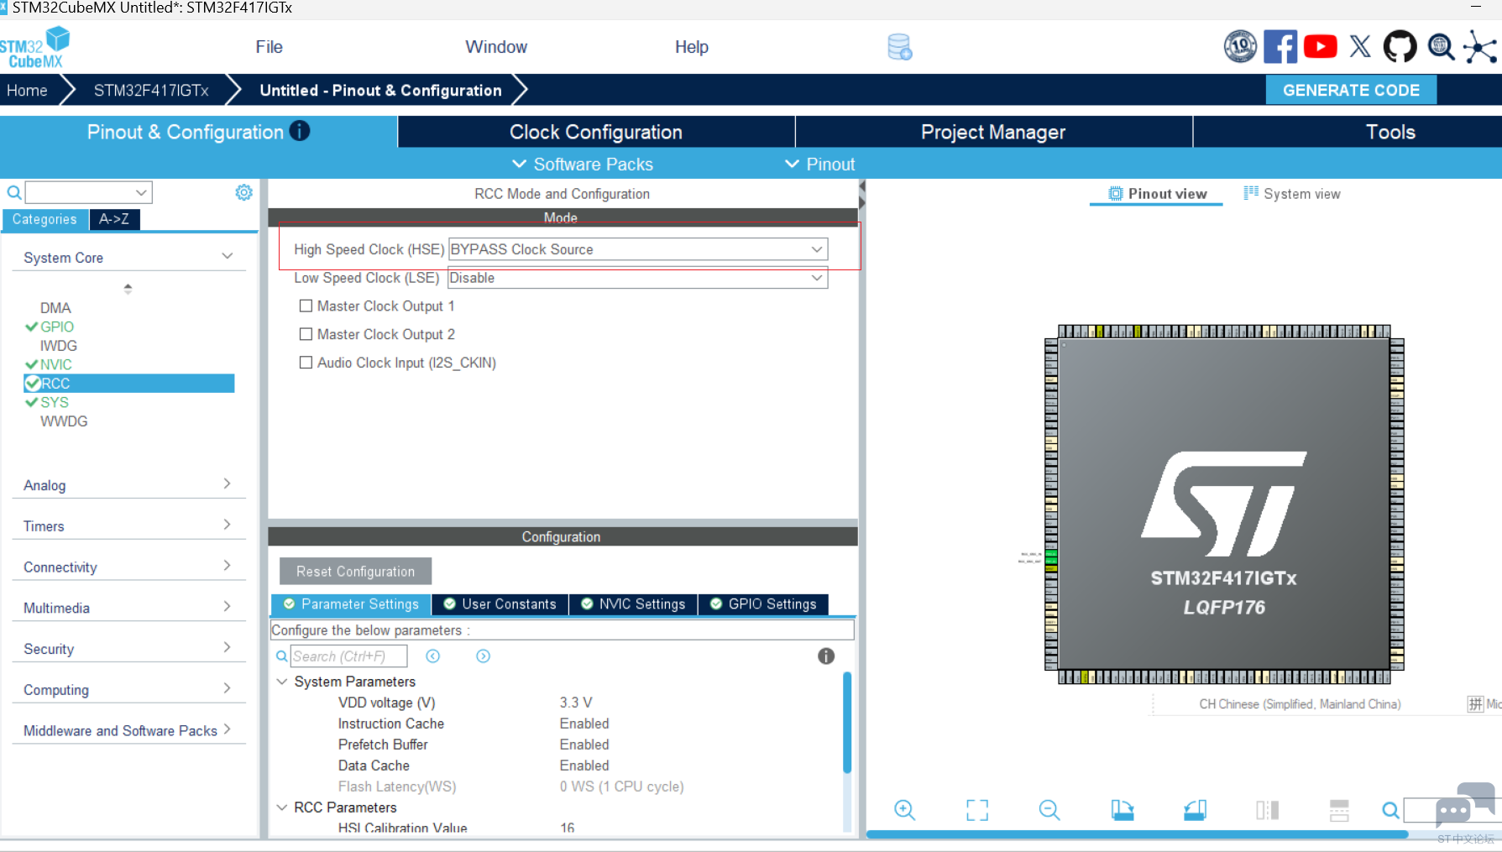
Task: Collapse the System Parameters group
Action: 282,682
